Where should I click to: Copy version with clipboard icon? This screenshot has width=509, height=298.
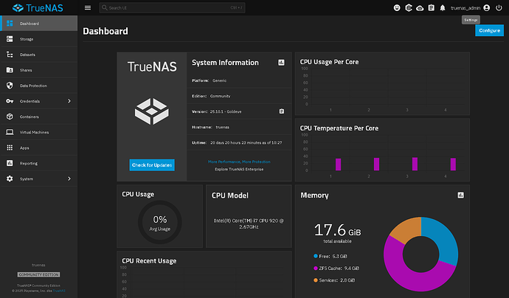282,111
